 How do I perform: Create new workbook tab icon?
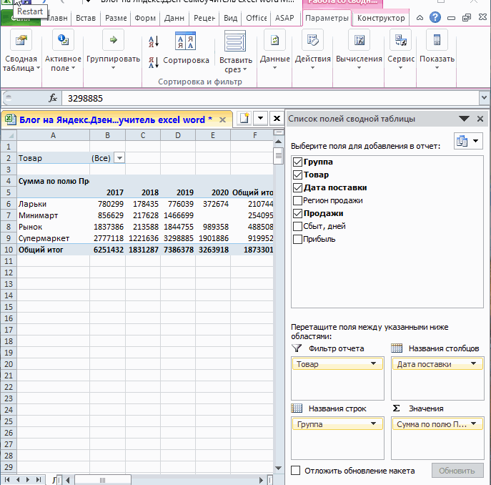[x=244, y=119]
